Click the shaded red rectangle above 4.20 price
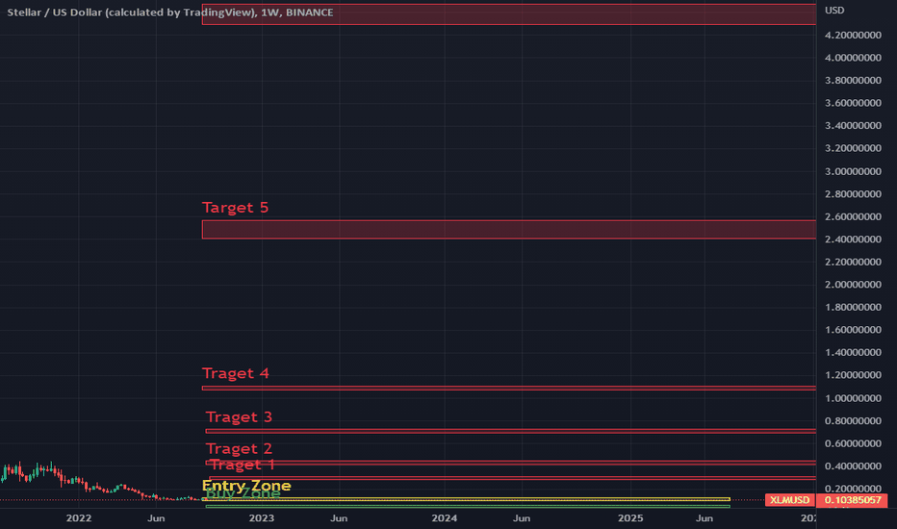 pyautogui.click(x=509, y=14)
